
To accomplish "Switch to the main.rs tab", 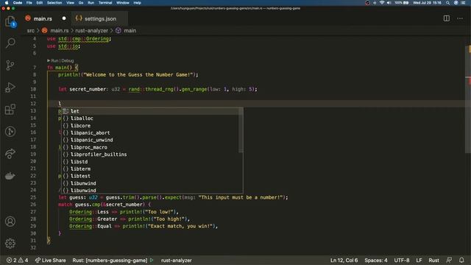I will coord(43,18).
